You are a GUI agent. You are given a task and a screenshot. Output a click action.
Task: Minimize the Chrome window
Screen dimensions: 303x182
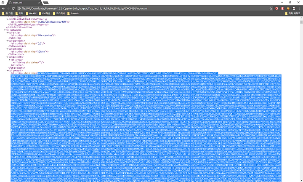pyautogui.click(x=282, y=3)
